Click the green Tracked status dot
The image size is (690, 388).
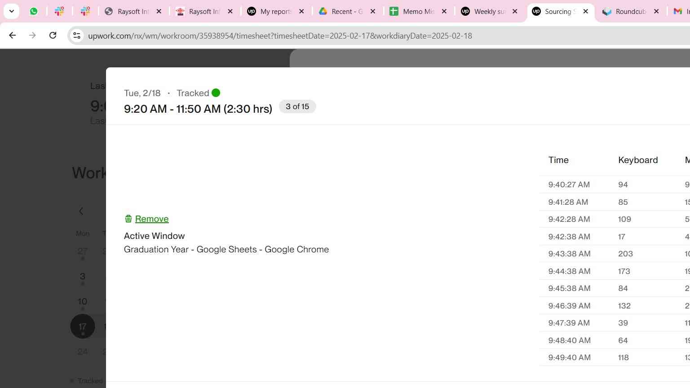216,93
